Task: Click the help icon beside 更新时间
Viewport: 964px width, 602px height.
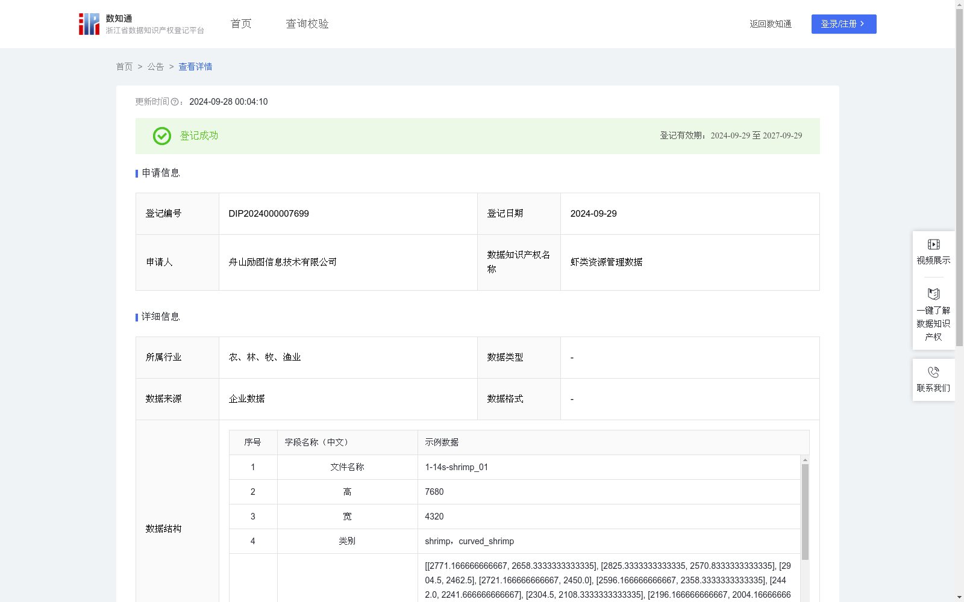Action: (175, 102)
